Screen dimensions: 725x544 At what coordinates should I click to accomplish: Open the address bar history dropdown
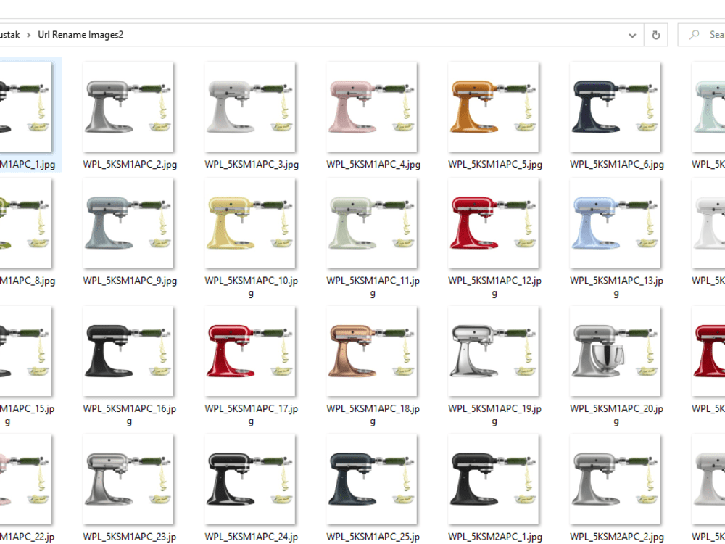coord(632,35)
